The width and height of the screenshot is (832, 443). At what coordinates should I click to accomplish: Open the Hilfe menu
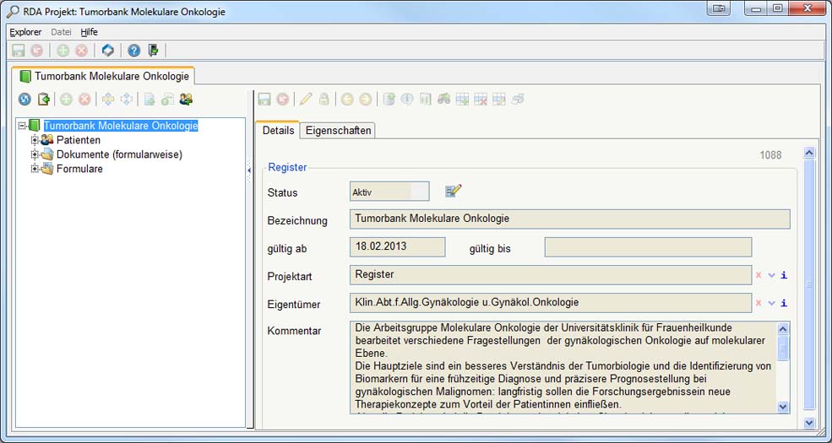[x=89, y=32]
